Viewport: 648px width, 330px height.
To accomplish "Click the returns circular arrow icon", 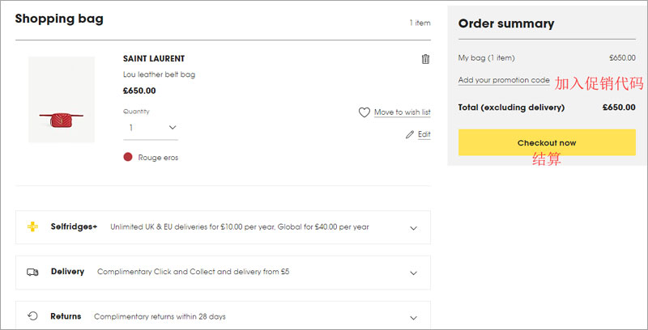I will click(x=32, y=316).
